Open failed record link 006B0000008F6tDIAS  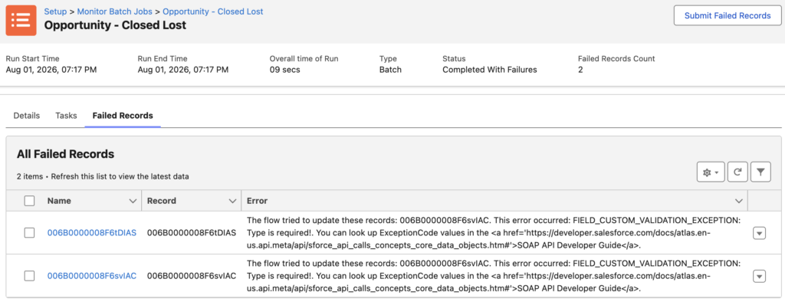pyautogui.click(x=92, y=233)
